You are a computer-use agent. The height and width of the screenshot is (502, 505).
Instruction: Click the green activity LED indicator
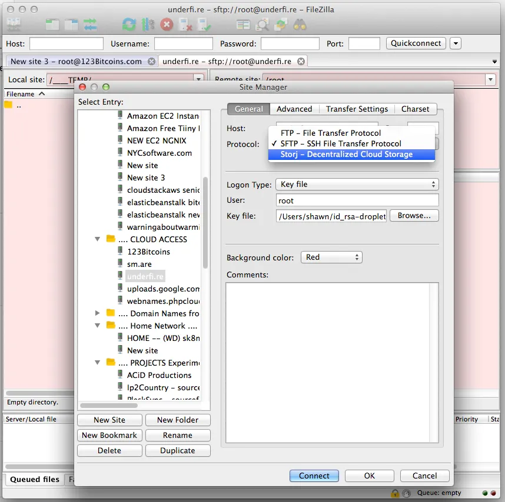click(485, 493)
